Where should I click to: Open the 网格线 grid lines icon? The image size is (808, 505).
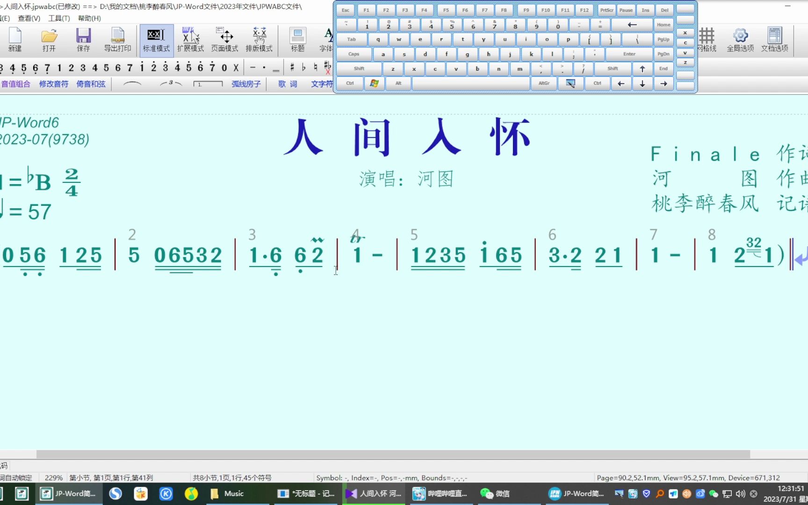click(x=707, y=40)
